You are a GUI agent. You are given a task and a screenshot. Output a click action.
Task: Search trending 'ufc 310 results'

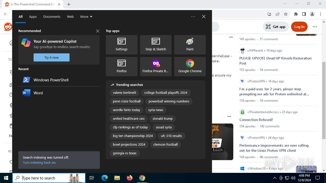point(171,136)
